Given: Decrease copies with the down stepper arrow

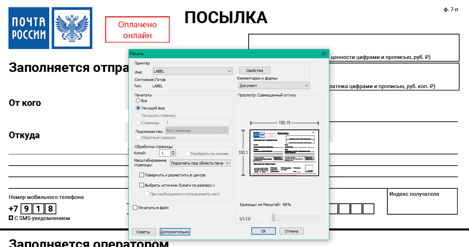Looking at the screenshot, I should click(173, 155).
